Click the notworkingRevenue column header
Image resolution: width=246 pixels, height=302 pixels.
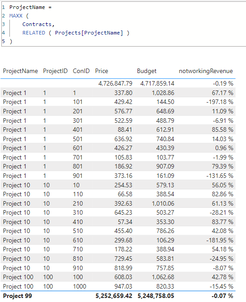206,71
